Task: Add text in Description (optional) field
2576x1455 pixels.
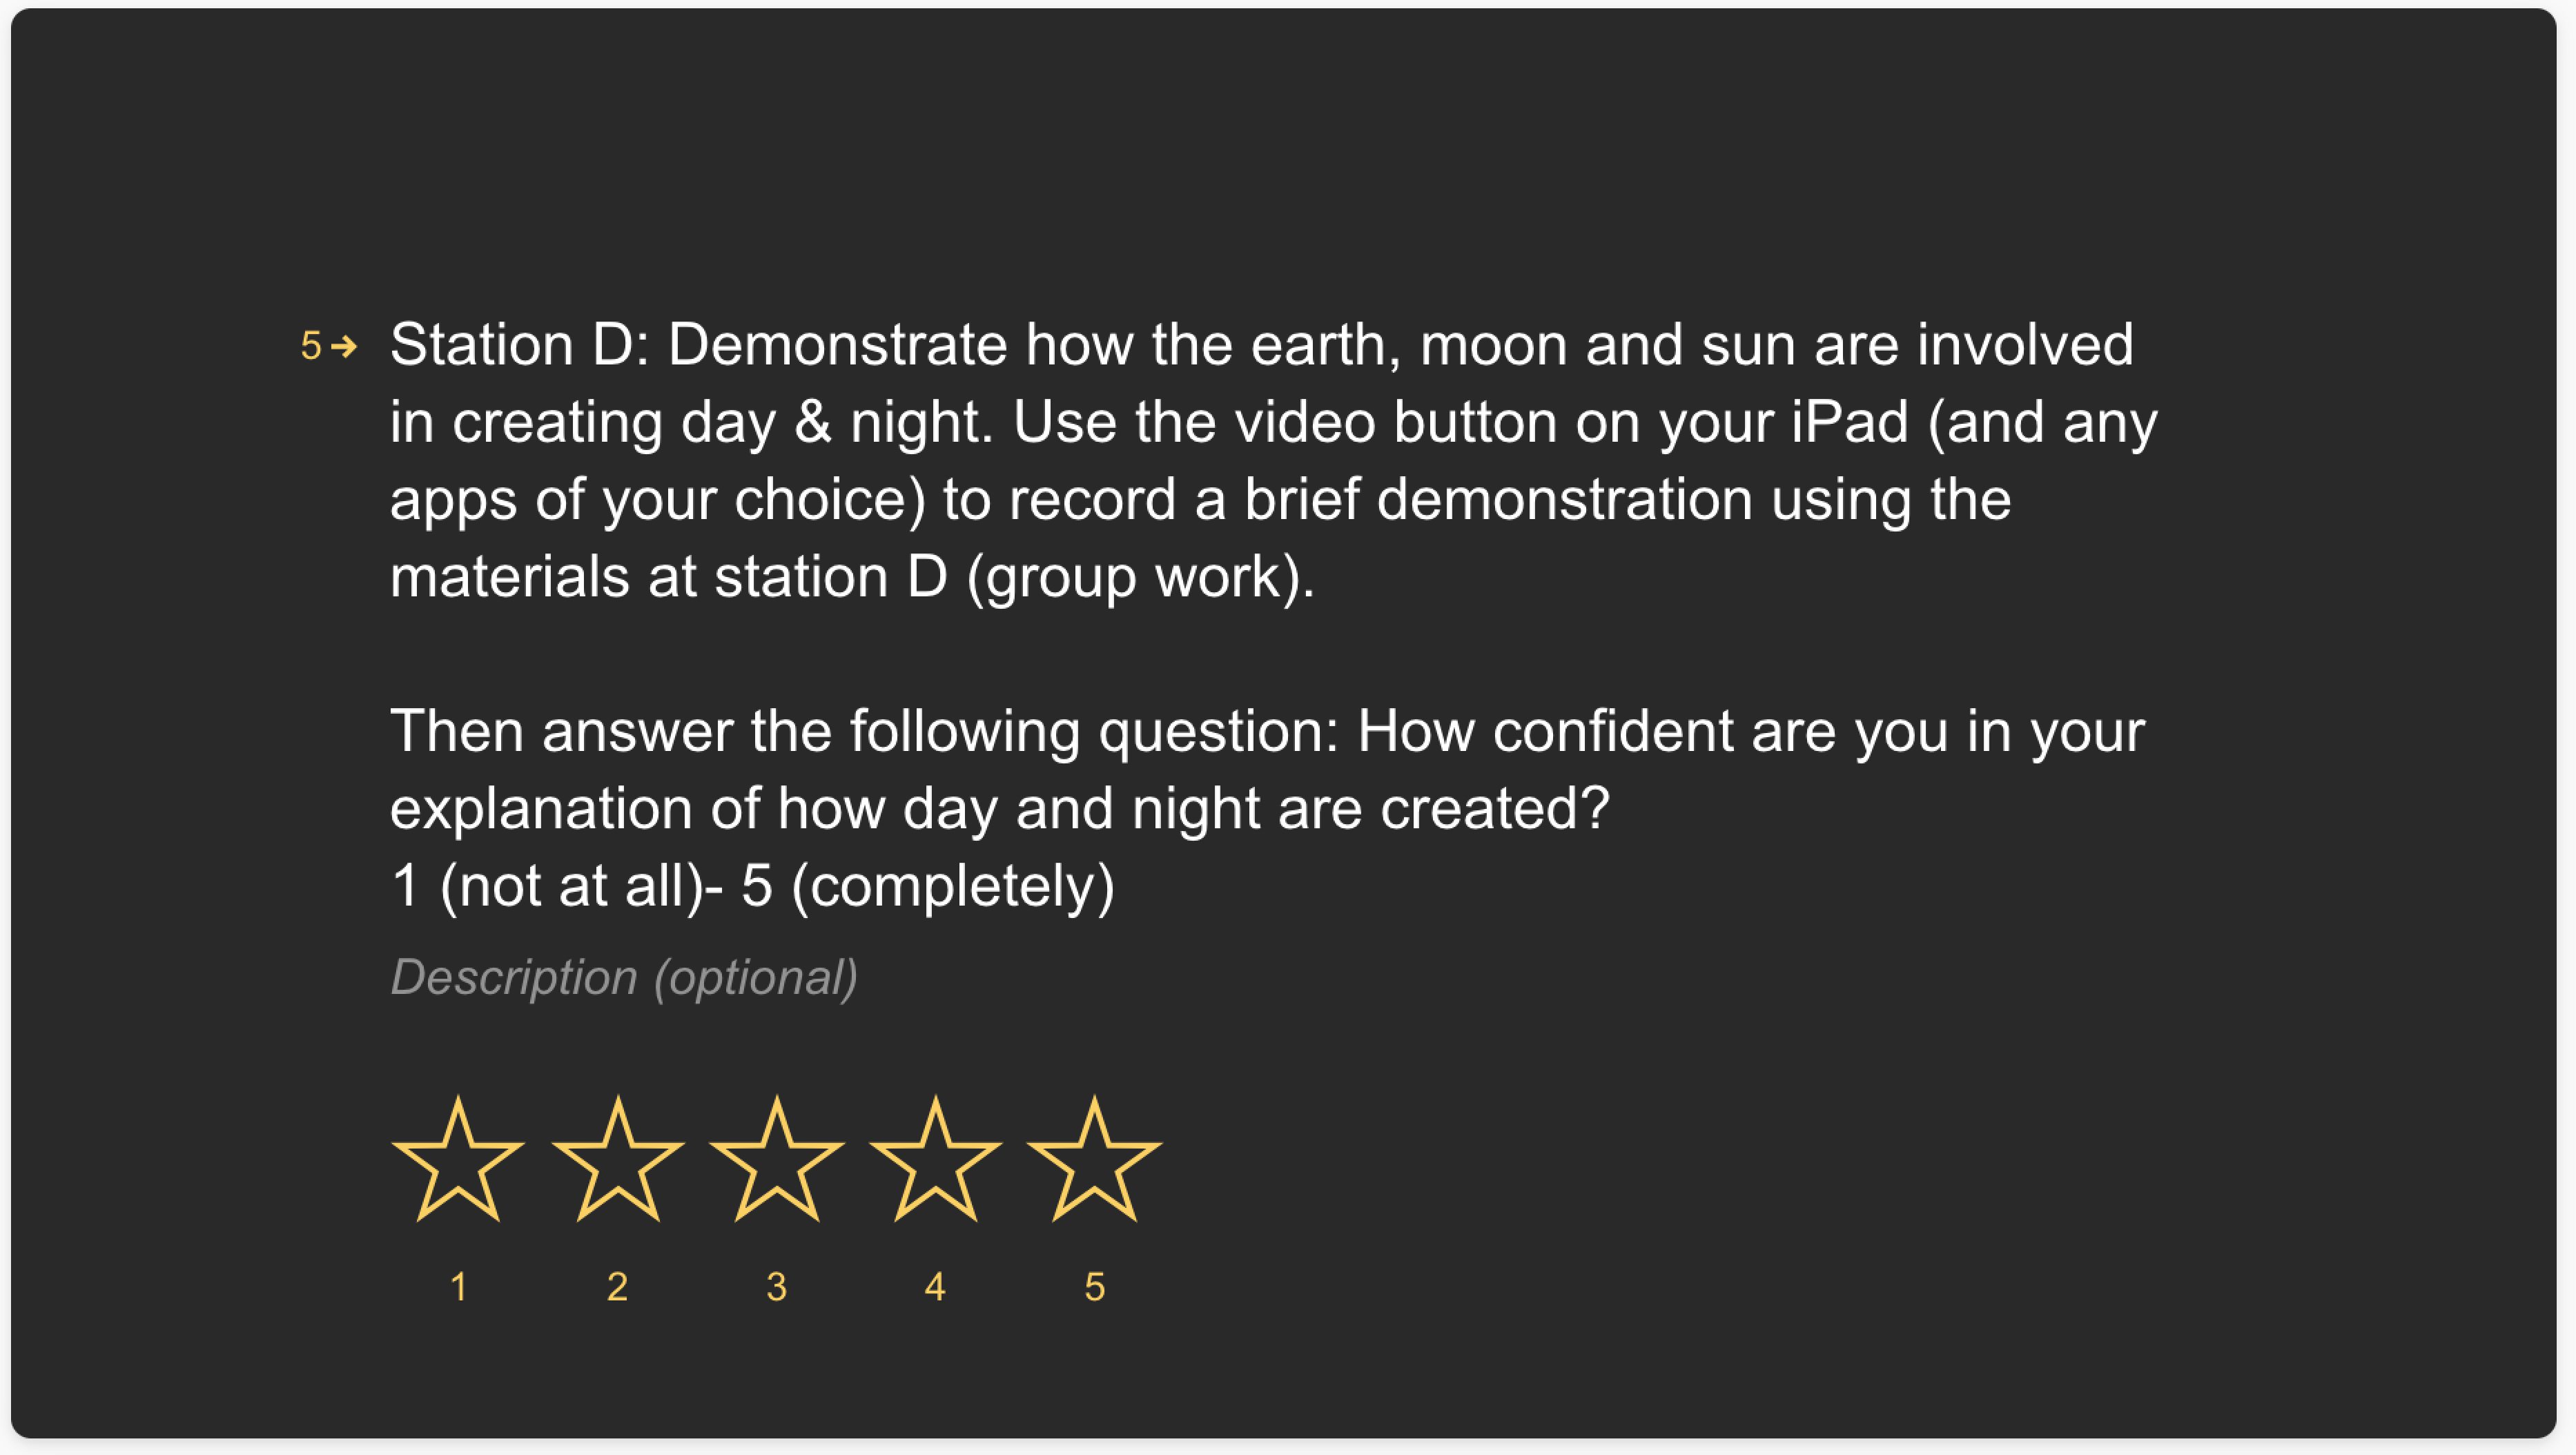Action: [624, 977]
